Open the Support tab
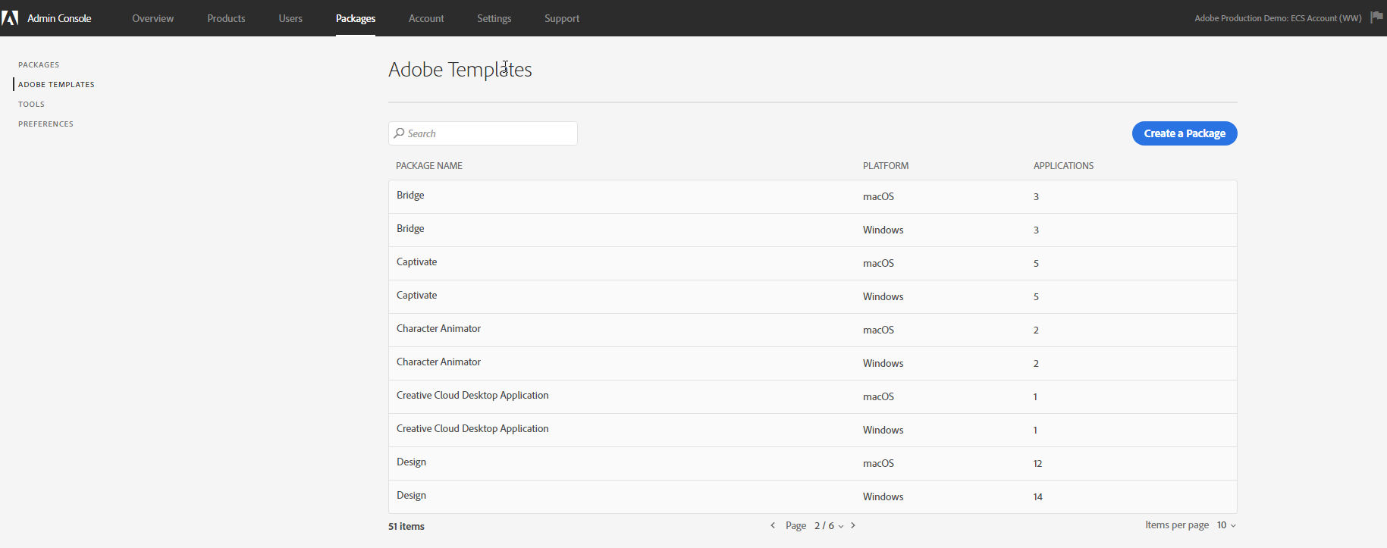The width and height of the screenshot is (1387, 548). [x=561, y=18]
